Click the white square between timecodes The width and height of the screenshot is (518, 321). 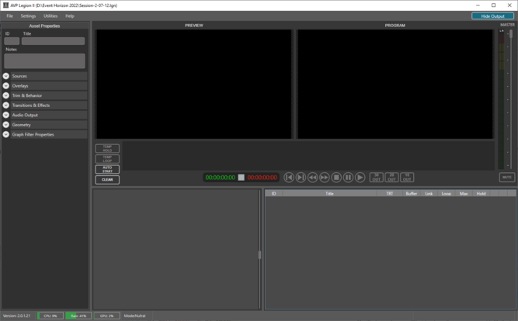point(241,178)
